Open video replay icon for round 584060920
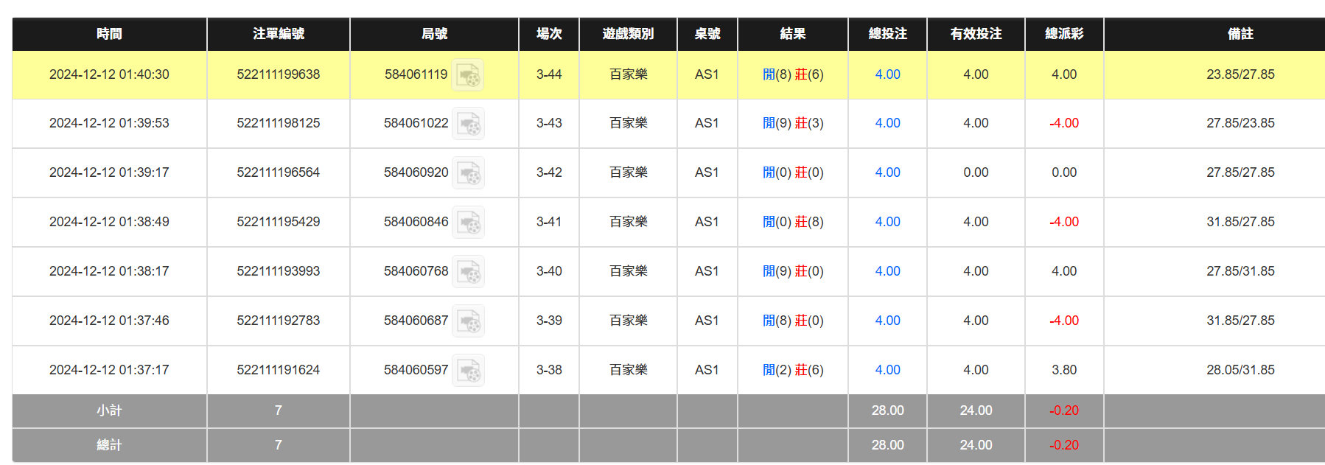 click(x=467, y=173)
